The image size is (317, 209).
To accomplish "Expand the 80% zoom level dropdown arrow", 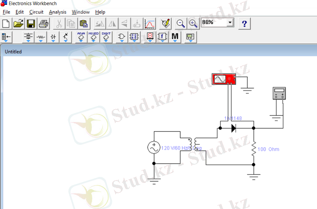I will 230,22.
